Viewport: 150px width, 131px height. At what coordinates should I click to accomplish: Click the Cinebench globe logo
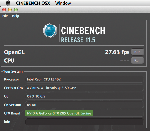coord(50,31)
